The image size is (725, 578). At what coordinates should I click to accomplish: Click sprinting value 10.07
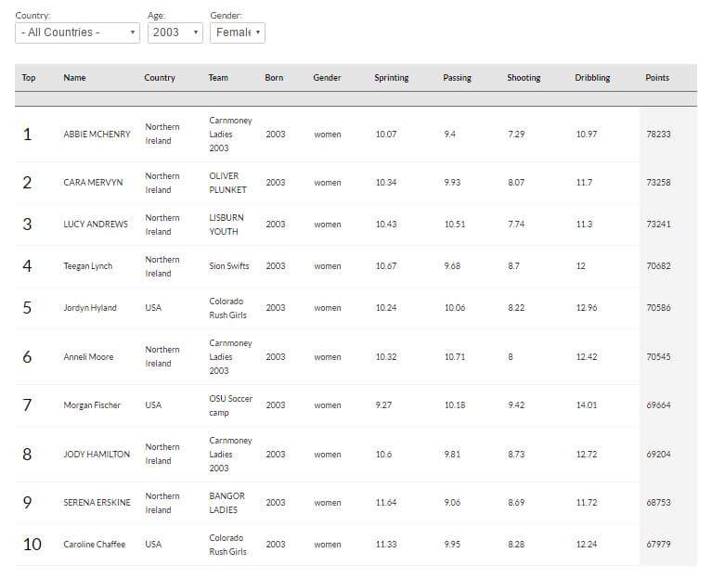click(x=386, y=135)
